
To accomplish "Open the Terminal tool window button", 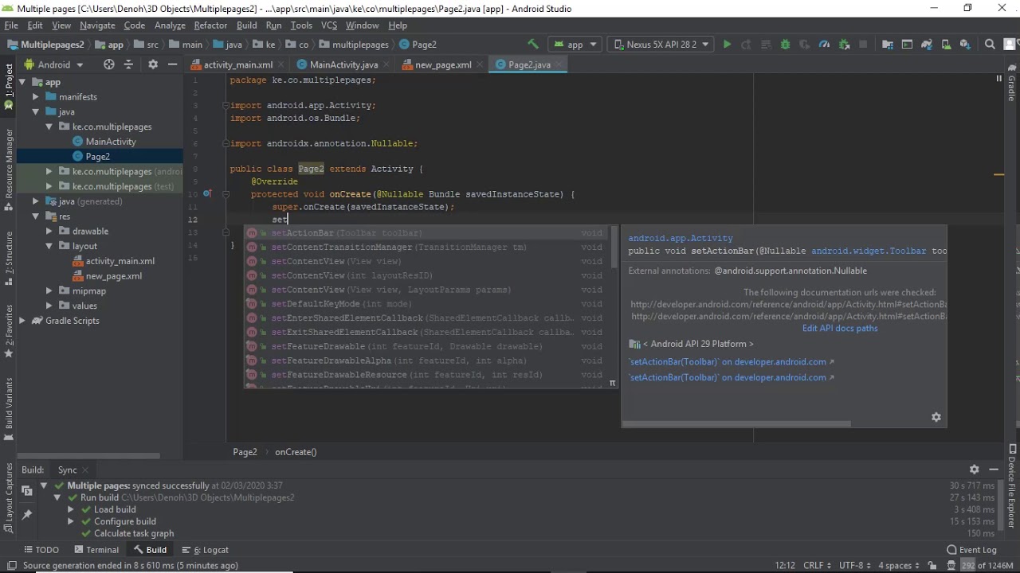I will pyautogui.click(x=96, y=550).
